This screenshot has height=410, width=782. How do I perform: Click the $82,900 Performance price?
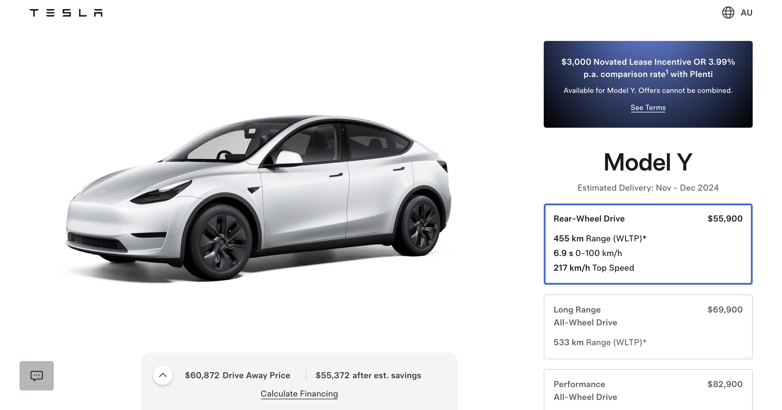point(725,384)
